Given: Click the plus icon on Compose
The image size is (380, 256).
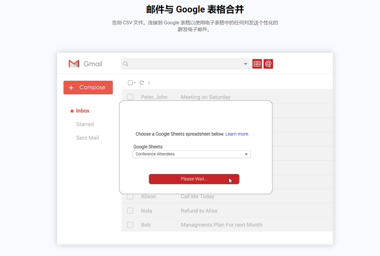Looking at the screenshot, I should (x=71, y=88).
